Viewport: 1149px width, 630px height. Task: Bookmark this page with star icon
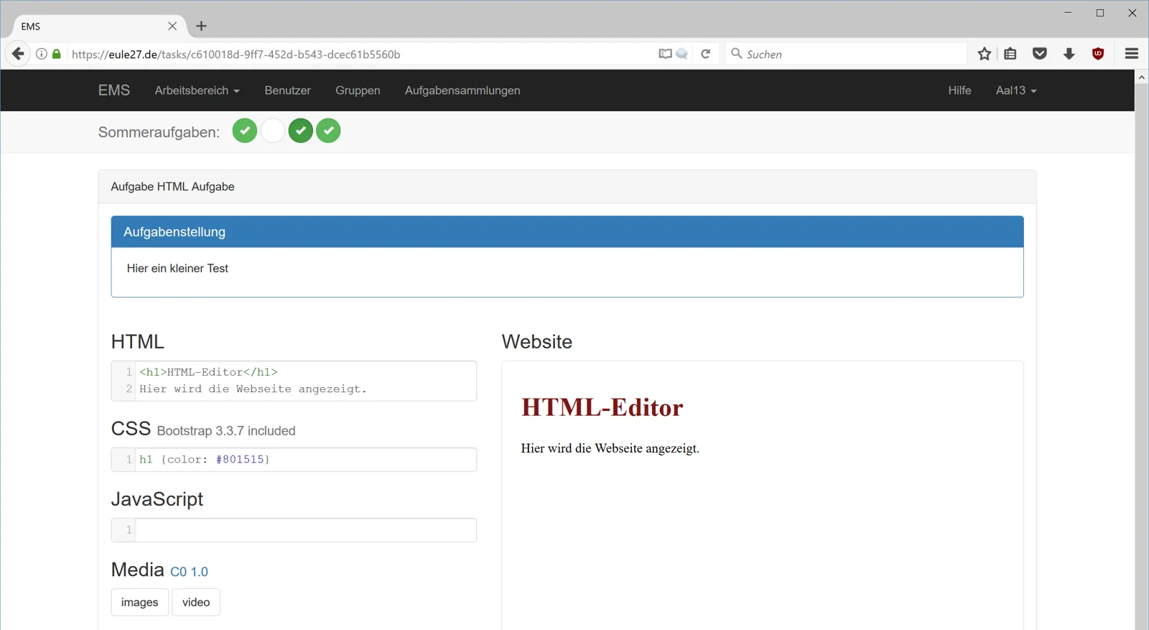pyautogui.click(x=985, y=54)
